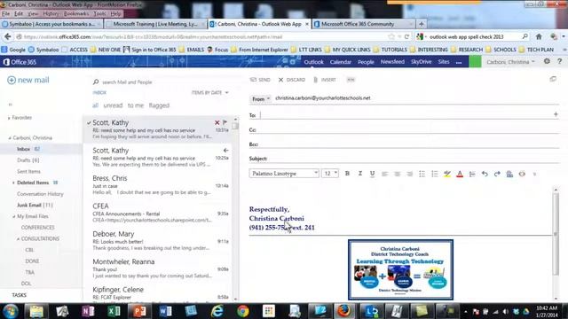The image size is (568, 319).
Task: Open Office 365 help question mark
Action: coord(560,61)
